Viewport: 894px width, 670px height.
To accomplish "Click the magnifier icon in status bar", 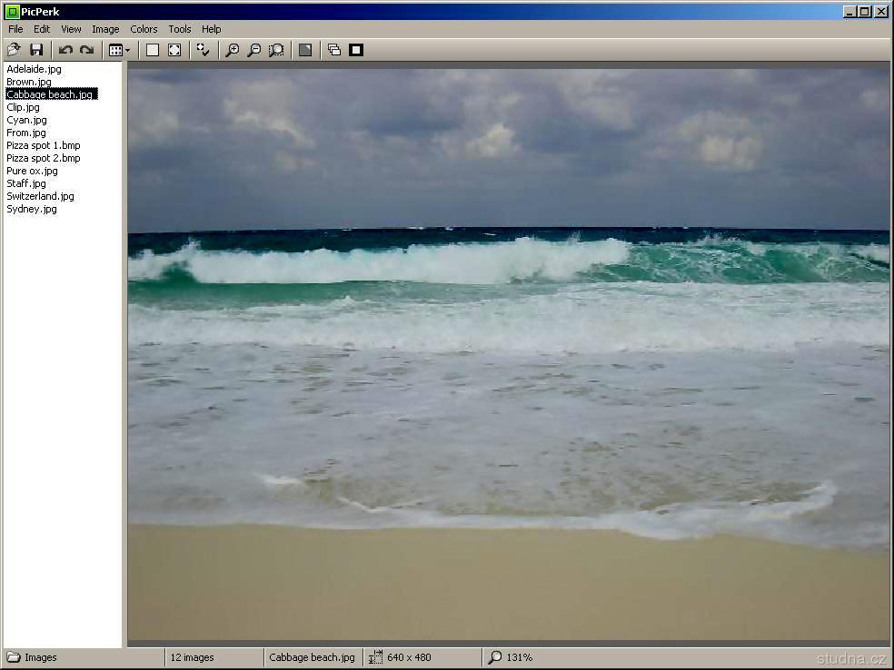I will tap(495, 657).
